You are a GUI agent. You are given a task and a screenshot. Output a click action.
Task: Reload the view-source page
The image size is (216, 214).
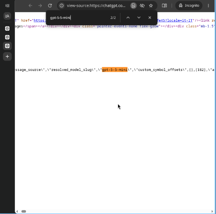pyautogui.click(x=50, y=6)
